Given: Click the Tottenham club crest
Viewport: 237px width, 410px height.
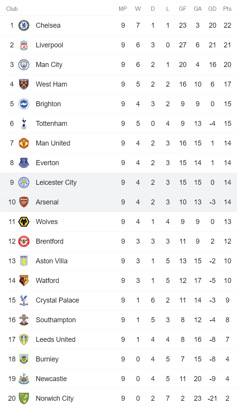Looking at the screenshot, I should [x=24, y=124].
